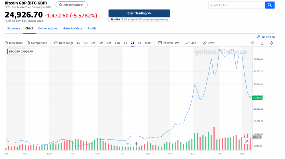Select the 1Y time range
285x159 pixels.
point(125,43)
